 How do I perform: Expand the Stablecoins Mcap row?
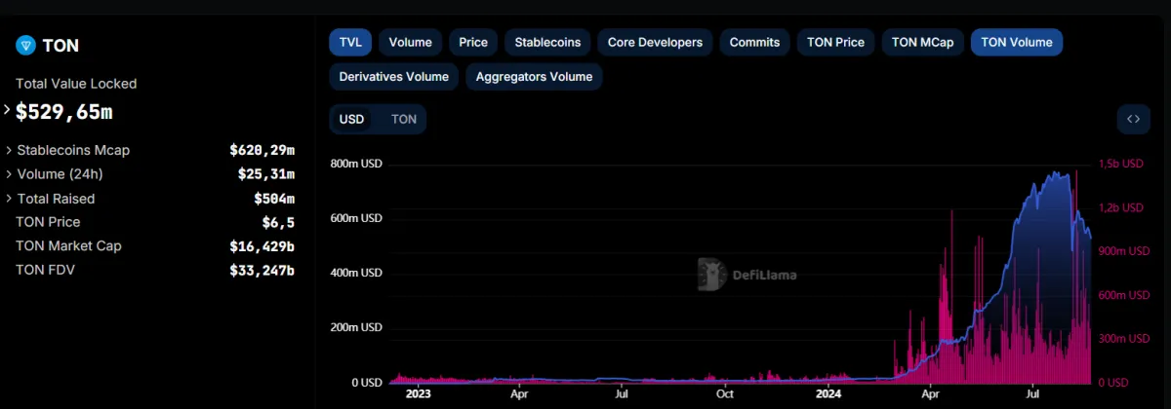tap(9, 150)
